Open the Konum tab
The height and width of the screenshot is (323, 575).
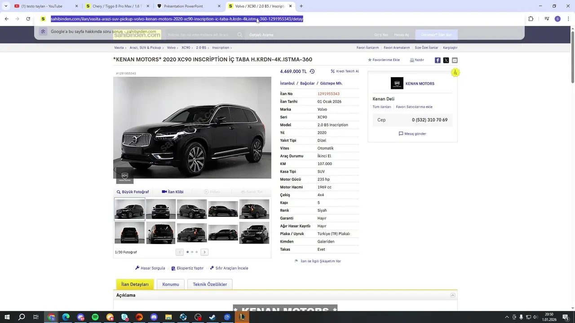pos(171,284)
